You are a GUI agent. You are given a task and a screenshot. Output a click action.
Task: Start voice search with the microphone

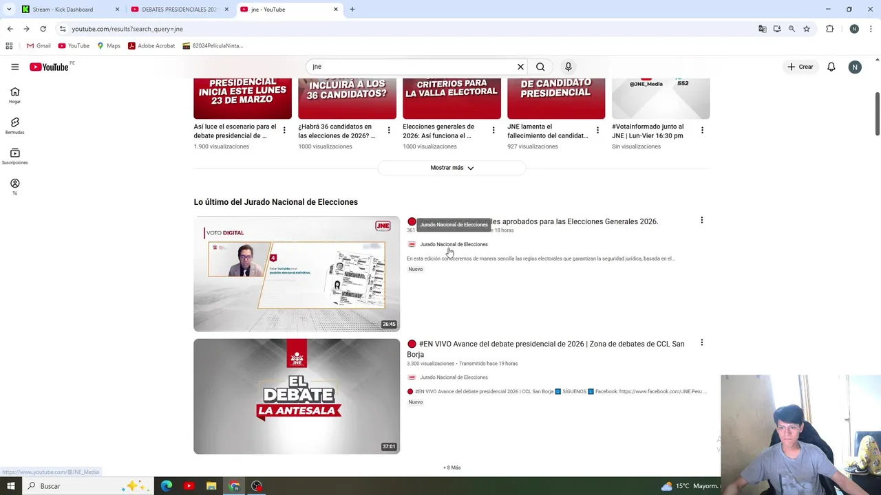568,67
